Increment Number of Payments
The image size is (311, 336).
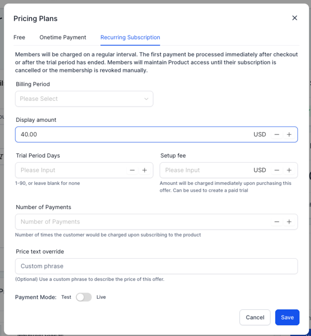click(289, 222)
